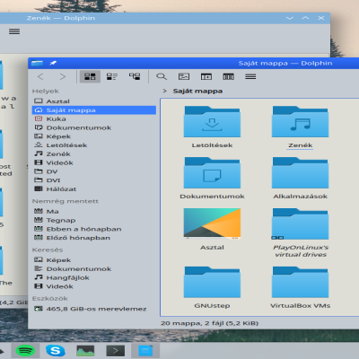Minimize the Zenék Dolphin window
The width and height of the screenshot is (359, 359).
tap(290, 18)
